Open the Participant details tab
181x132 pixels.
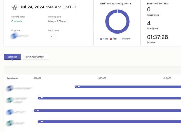35,57
